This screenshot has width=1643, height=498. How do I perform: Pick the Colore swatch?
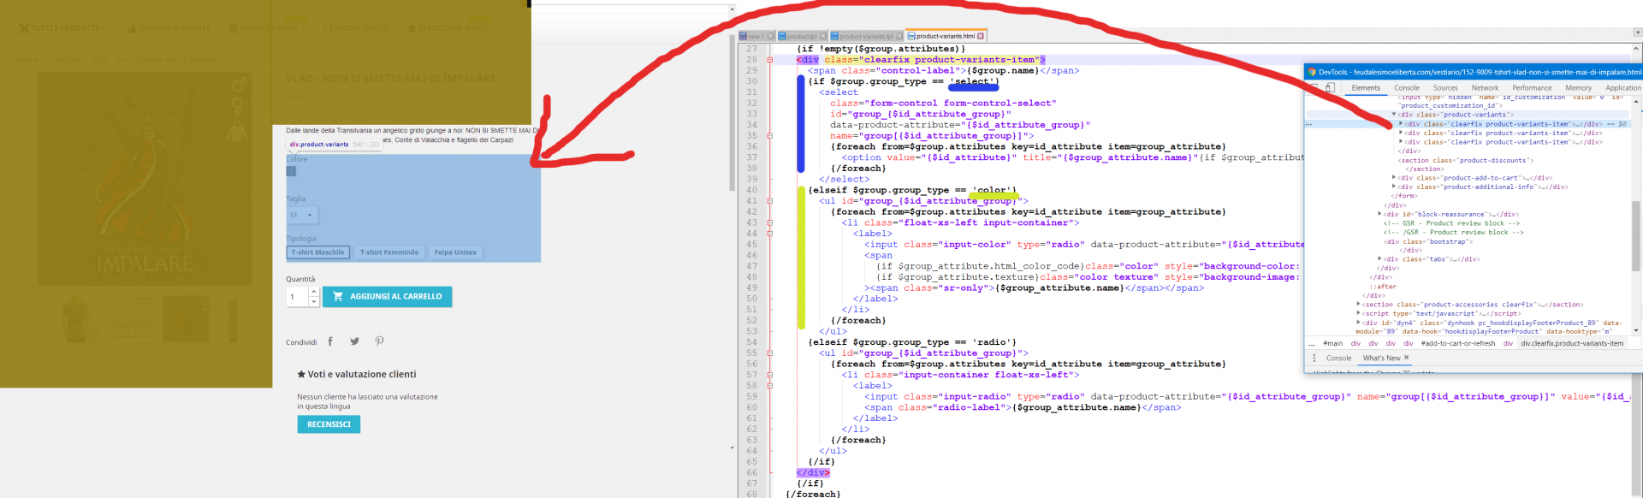pos(291,171)
